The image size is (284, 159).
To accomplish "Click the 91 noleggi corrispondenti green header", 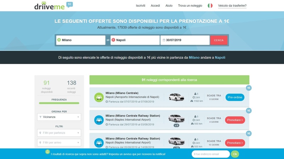I will 169,80.
